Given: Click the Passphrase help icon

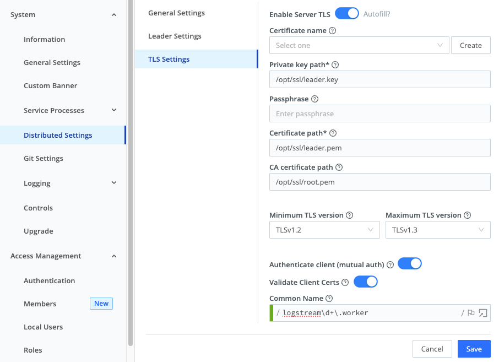Looking at the screenshot, I should (314, 99).
